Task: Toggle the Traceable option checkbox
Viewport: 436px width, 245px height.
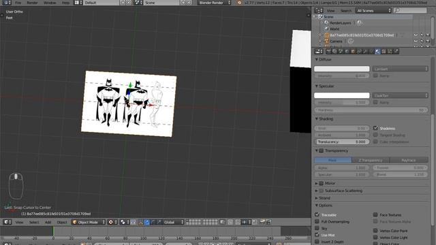Action: click(317, 215)
